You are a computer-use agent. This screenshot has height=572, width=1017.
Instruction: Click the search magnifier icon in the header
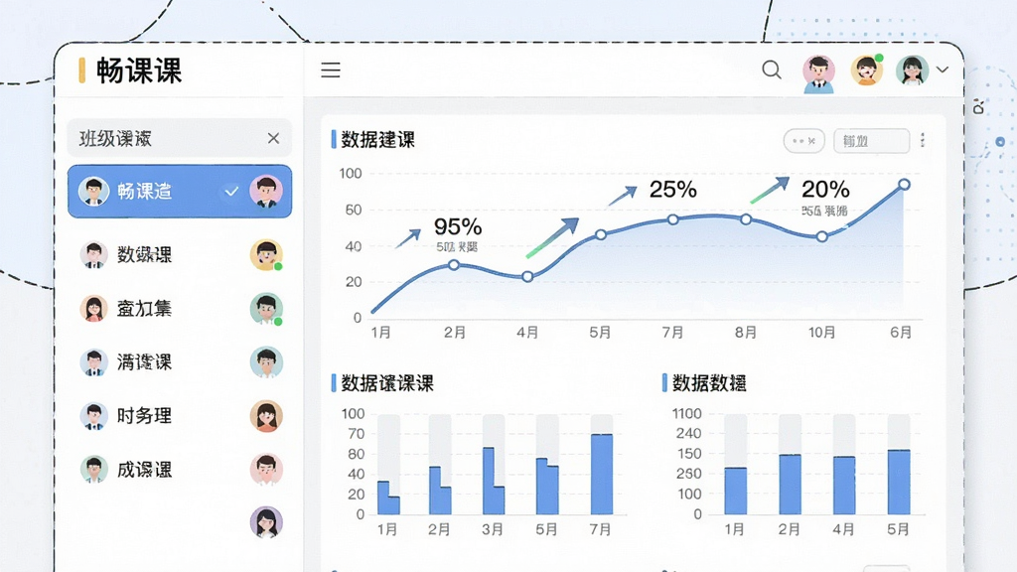pos(771,70)
